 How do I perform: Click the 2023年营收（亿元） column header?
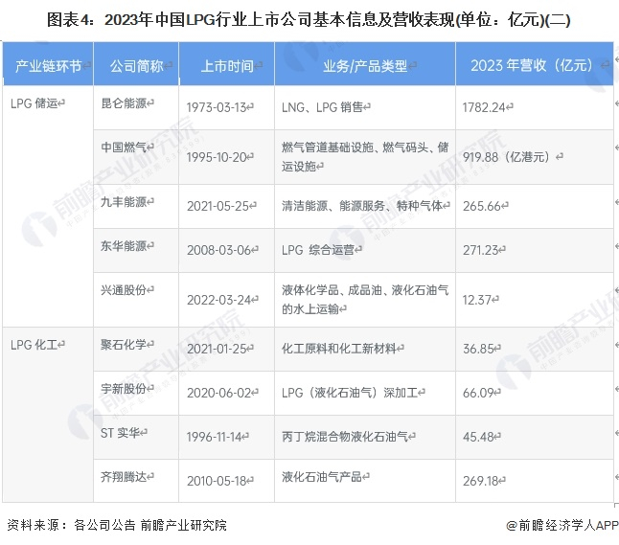click(x=534, y=65)
